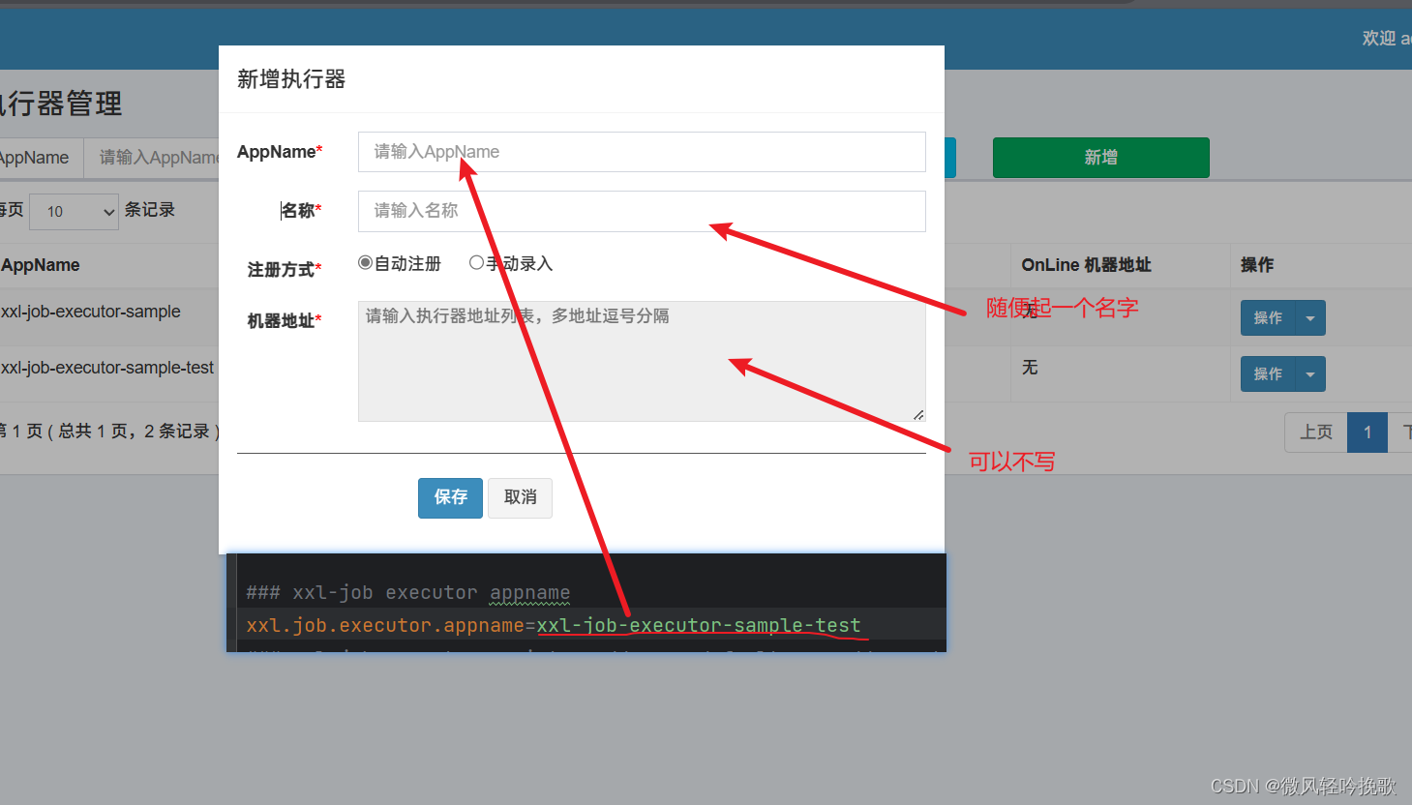Click the AppName column header
This screenshot has width=1412, height=805.
coord(41,265)
